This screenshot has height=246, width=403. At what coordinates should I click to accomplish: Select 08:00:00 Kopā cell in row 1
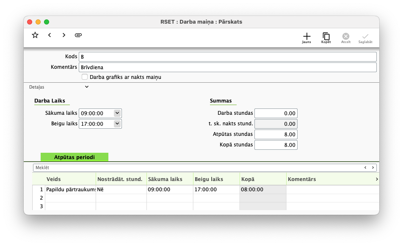pos(263,189)
